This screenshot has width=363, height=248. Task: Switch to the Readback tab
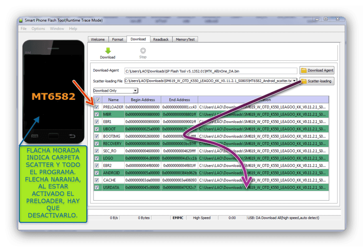(161, 39)
